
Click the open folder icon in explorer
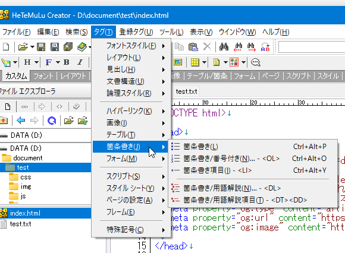coord(68,121)
